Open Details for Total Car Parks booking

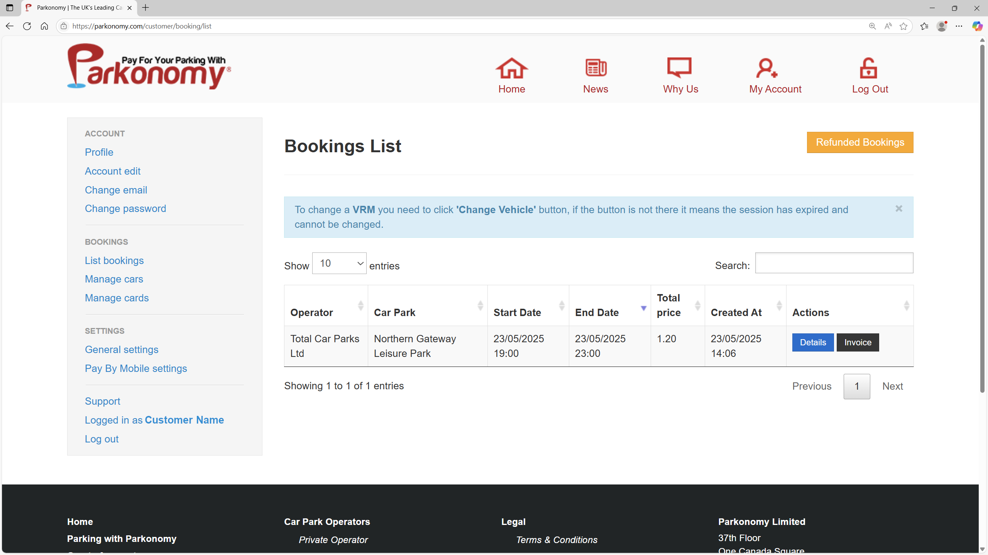(x=813, y=342)
